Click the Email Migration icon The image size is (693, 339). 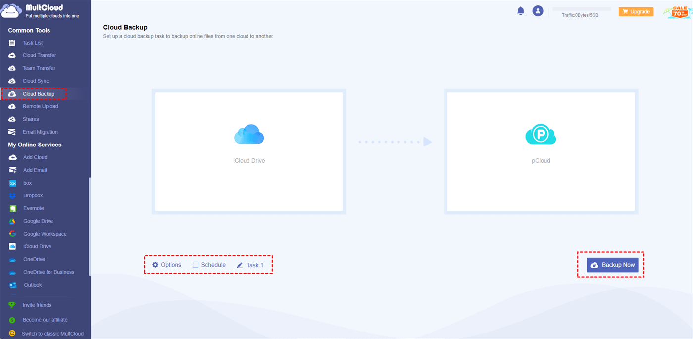[12, 132]
